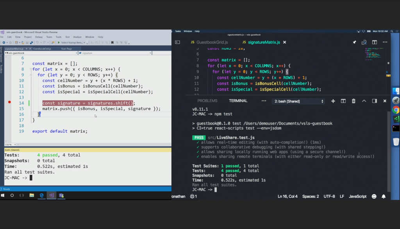Open the '2: bash [Shared]' terminal dropdown

click(299, 101)
